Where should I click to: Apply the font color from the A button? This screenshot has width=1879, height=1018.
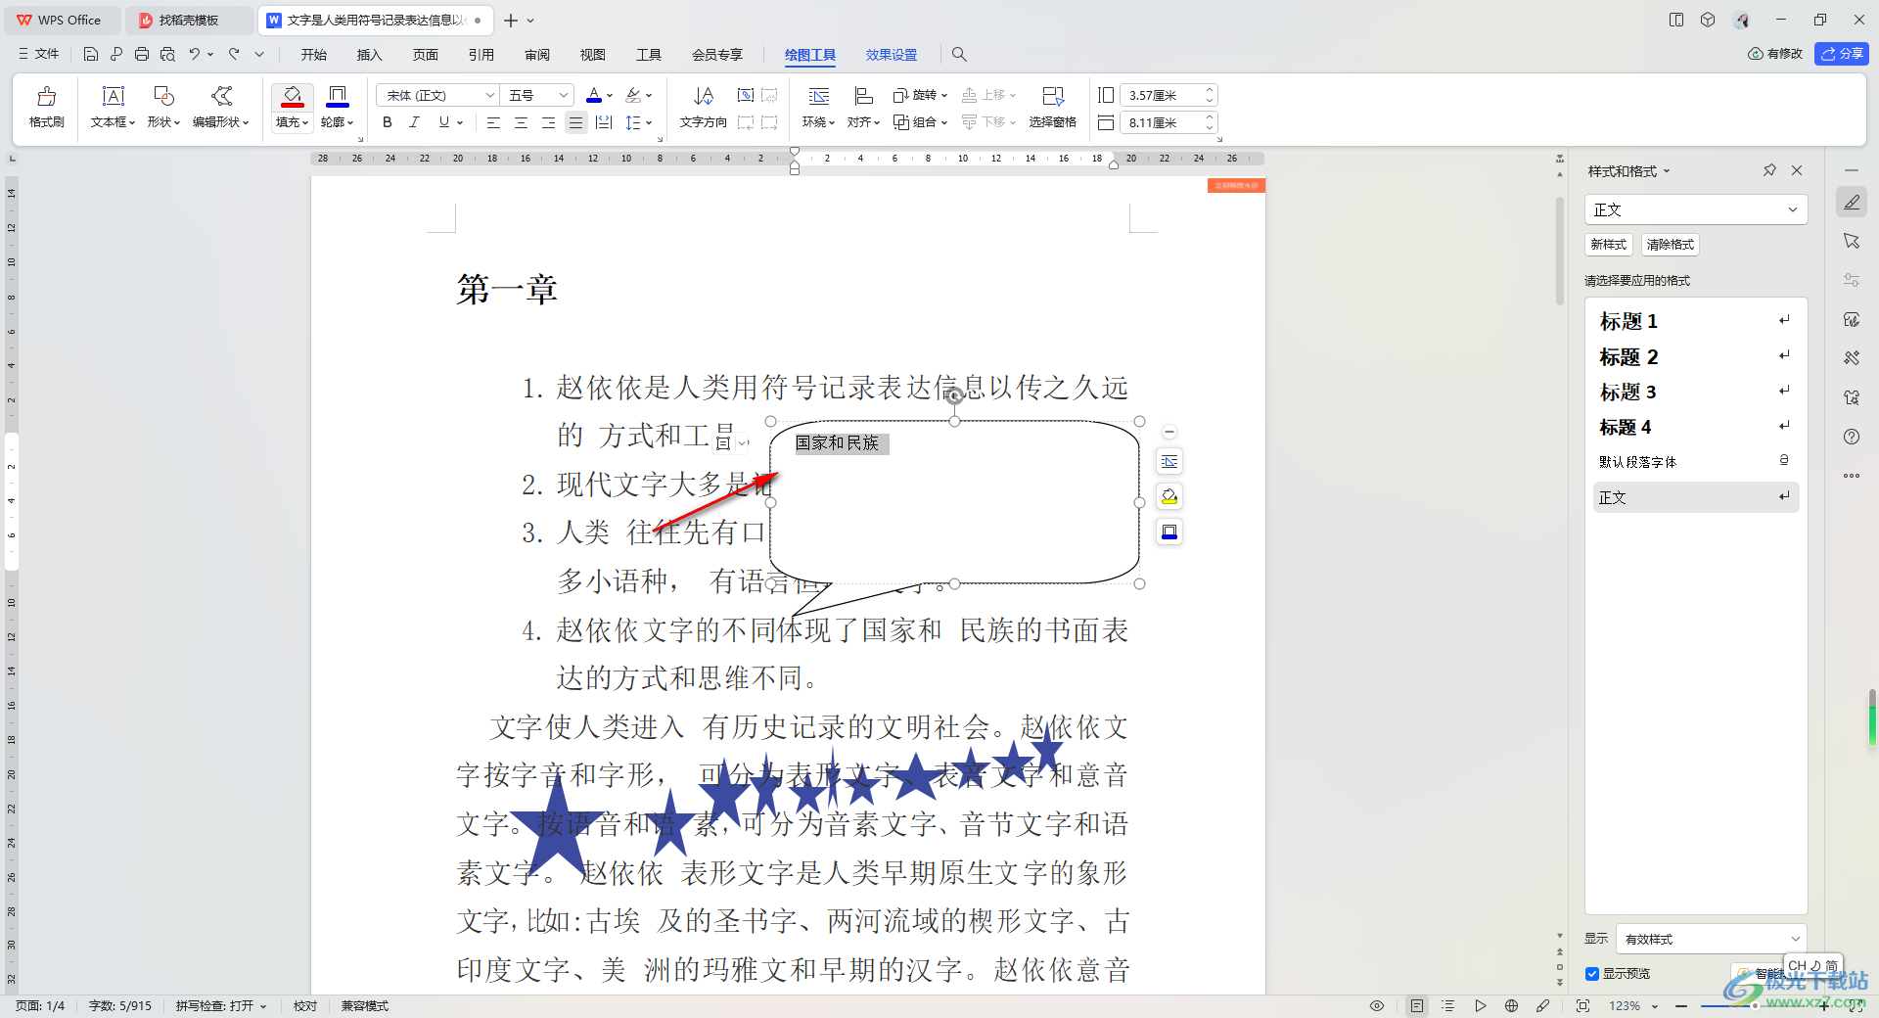[x=593, y=95]
